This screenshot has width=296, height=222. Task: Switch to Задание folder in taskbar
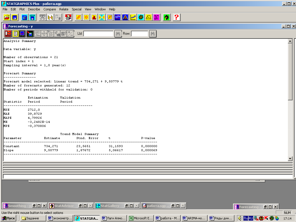[33, 219]
